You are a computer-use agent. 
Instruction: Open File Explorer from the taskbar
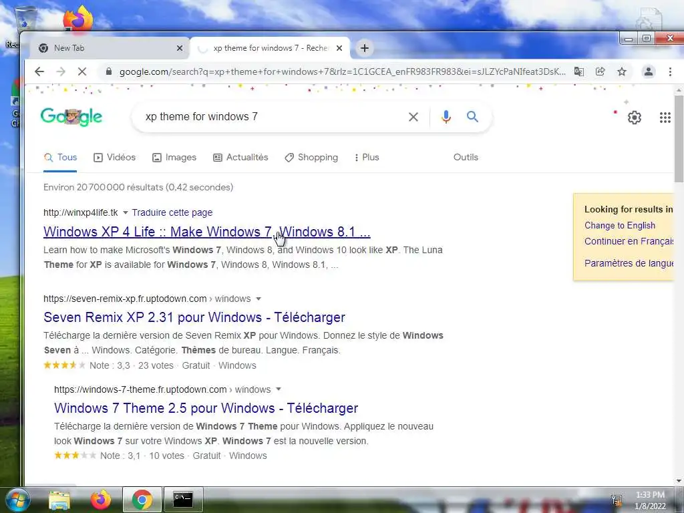59,500
